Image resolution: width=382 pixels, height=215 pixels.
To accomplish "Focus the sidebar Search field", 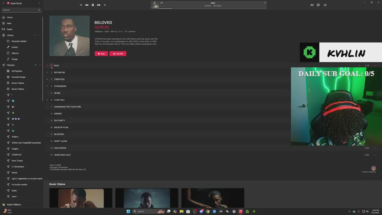I will click(21, 10).
